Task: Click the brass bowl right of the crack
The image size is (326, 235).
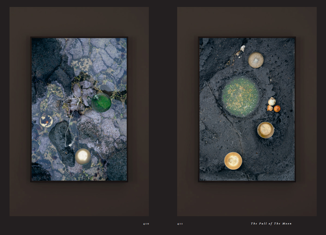Action: 265,130
